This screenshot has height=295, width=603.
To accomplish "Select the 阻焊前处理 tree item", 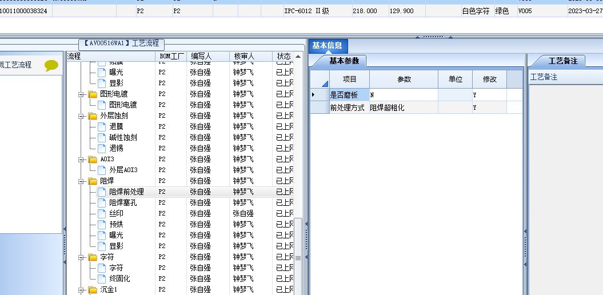I will (126, 192).
